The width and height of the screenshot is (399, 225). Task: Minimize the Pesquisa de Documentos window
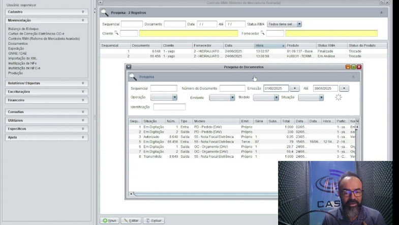[348, 67]
